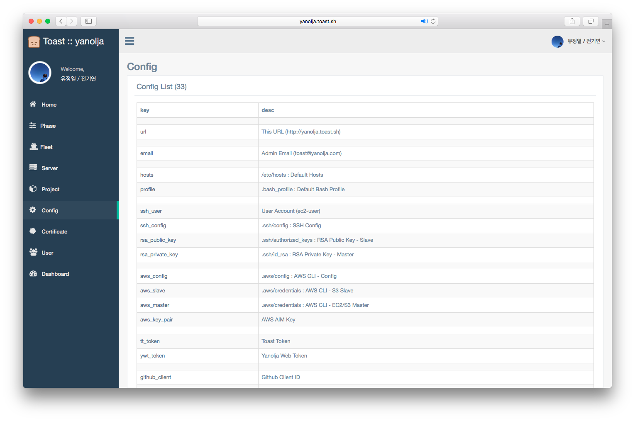Image resolution: width=635 pixels, height=421 pixels.
Task: Click the Server stack icon
Action: point(33,168)
